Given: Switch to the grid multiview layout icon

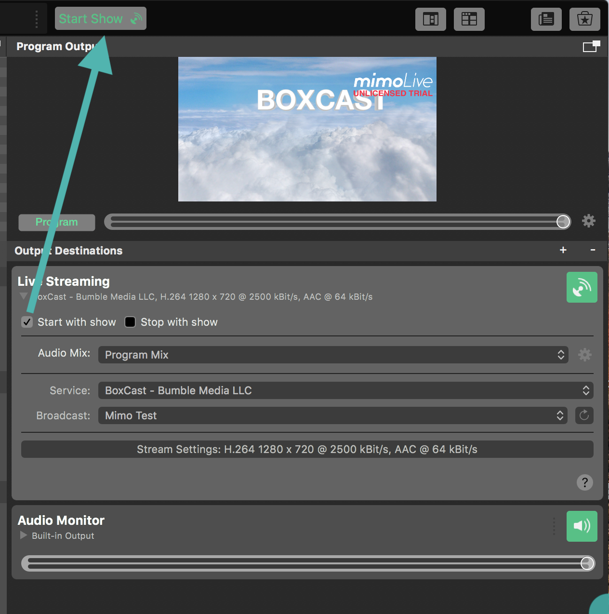Looking at the screenshot, I should (x=469, y=19).
